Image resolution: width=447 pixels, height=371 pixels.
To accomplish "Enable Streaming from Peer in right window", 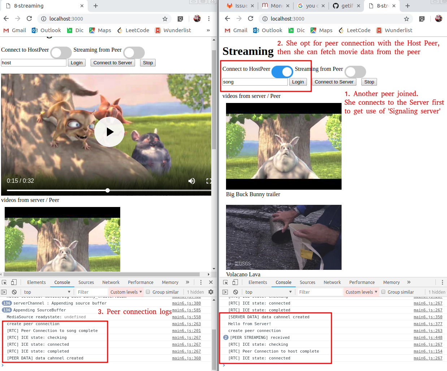I will pyautogui.click(x=355, y=72).
